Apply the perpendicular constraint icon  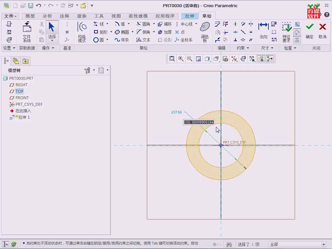click(235, 40)
